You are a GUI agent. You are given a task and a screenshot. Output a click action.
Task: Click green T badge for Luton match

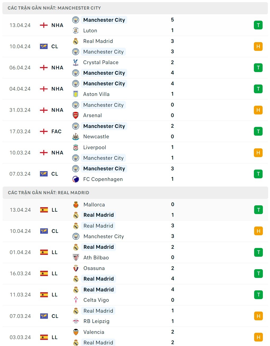click(x=258, y=25)
